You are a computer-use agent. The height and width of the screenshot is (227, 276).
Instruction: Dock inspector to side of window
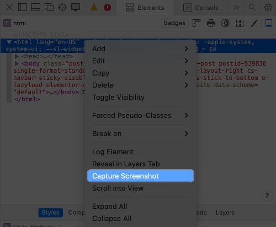23,8
